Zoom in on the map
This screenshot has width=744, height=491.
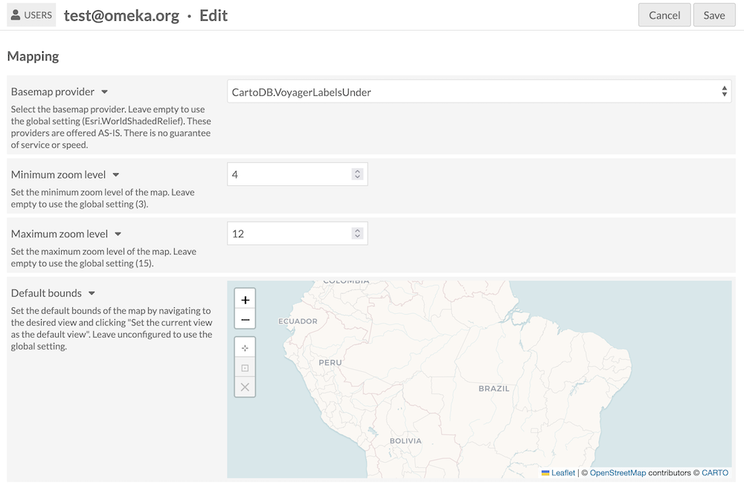pos(245,300)
